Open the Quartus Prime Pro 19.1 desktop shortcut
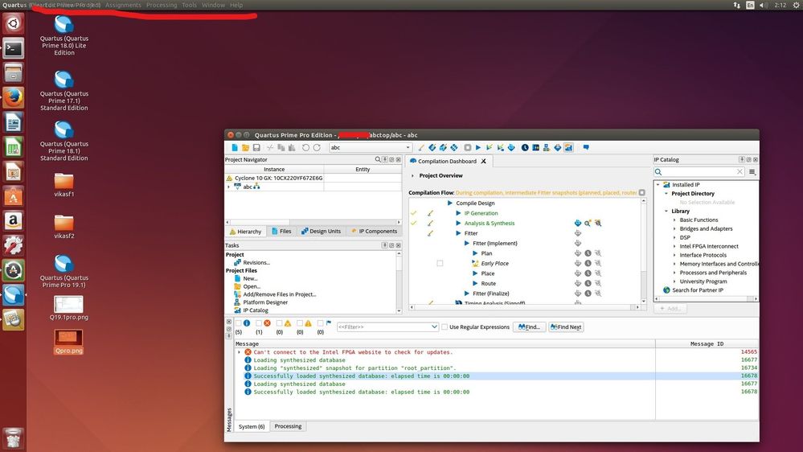Screen dimensions: 803x452 64,264
